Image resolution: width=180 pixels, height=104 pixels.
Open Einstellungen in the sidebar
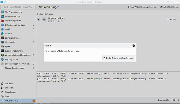(x=18, y=92)
